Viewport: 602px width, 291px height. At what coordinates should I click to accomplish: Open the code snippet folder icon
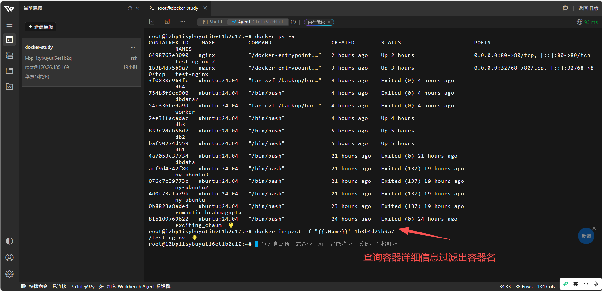pos(9,86)
